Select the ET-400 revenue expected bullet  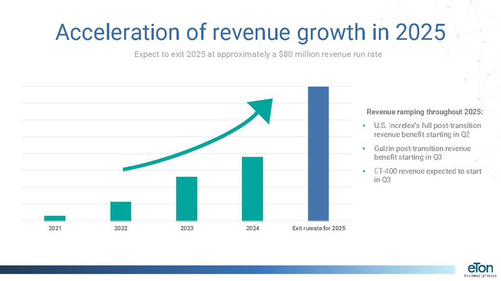pos(428,175)
